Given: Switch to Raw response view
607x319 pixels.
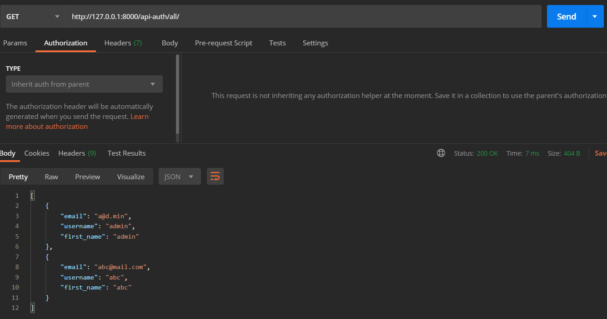Looking at the screenshot, I should (51, 177).
